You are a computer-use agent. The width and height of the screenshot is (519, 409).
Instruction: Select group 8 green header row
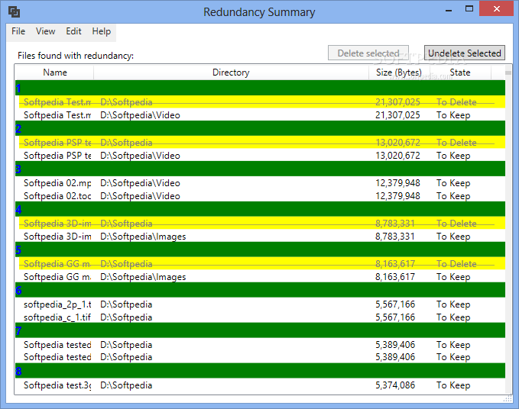(x=260, y=371)
